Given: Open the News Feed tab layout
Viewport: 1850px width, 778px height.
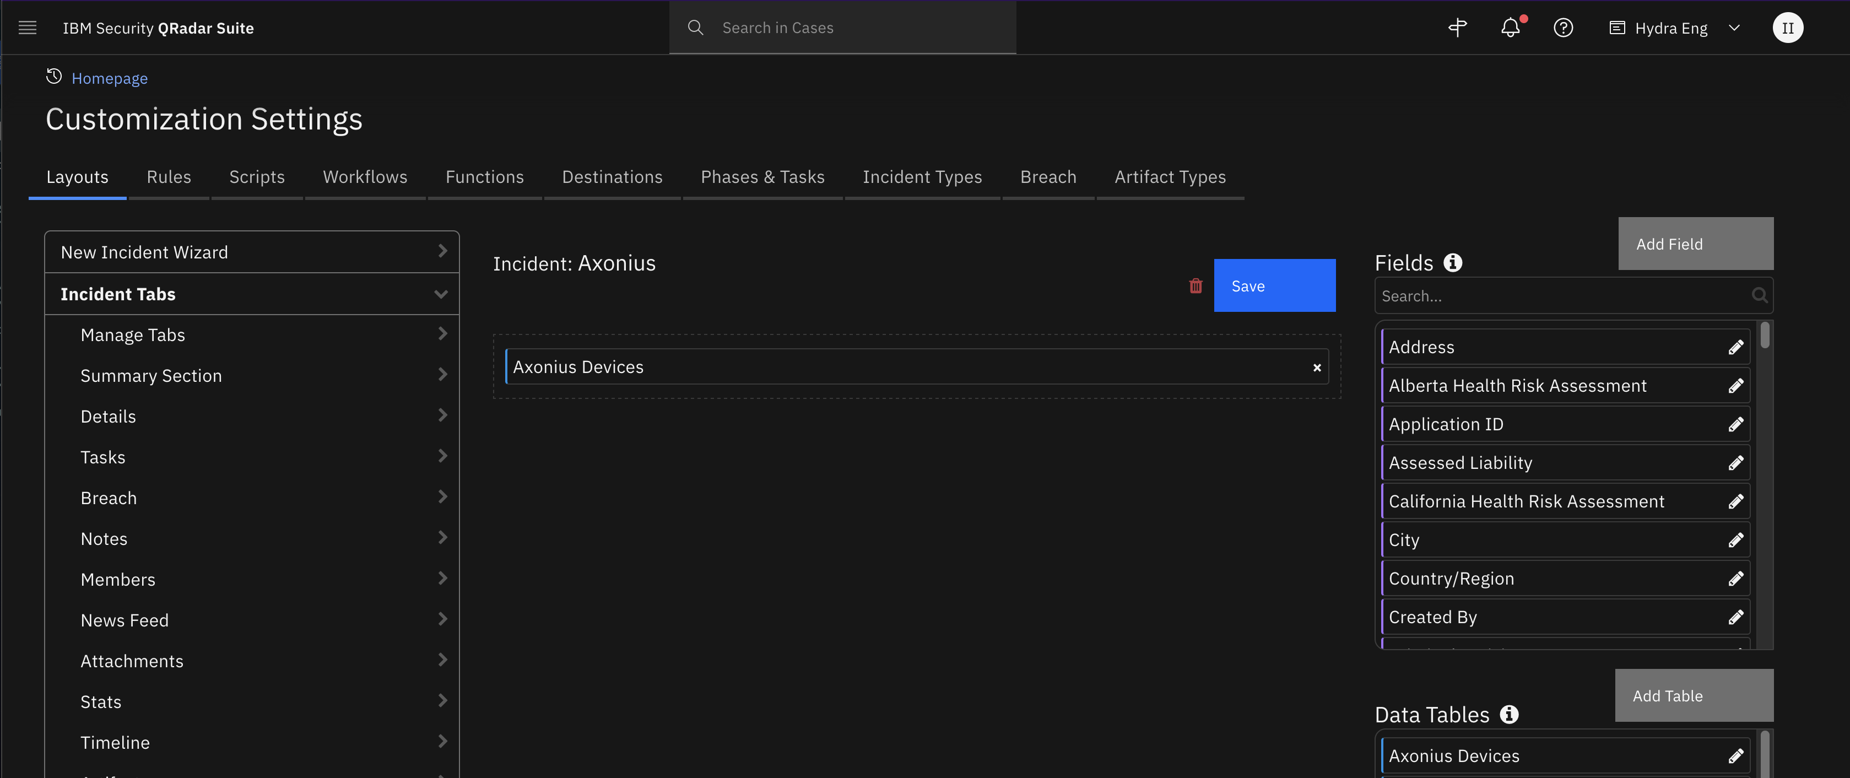Looking at the screenshot, I should [252, 620].
